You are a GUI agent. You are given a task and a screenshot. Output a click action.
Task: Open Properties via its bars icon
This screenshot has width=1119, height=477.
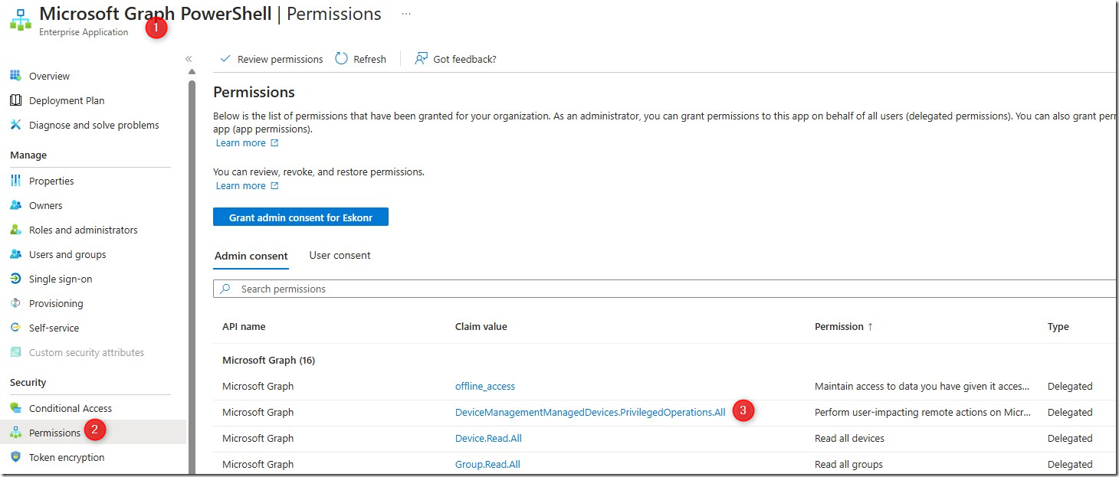click(15, 181)
